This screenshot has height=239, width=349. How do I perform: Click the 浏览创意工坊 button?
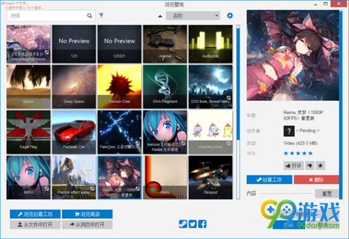pos(35,214)
